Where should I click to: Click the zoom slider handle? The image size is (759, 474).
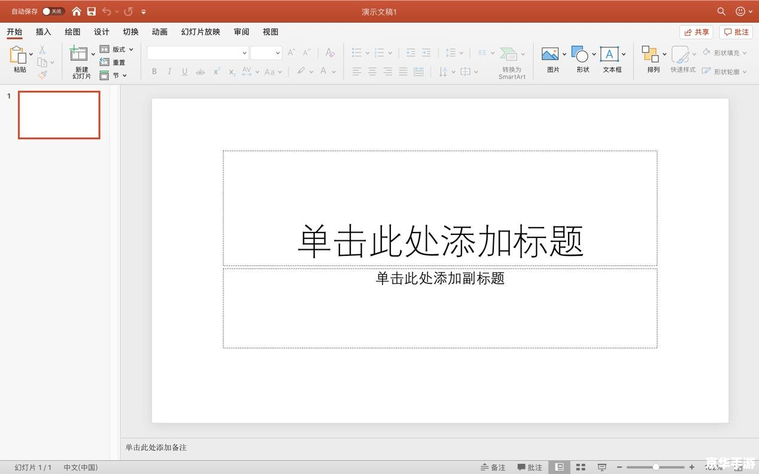point(656,467)
